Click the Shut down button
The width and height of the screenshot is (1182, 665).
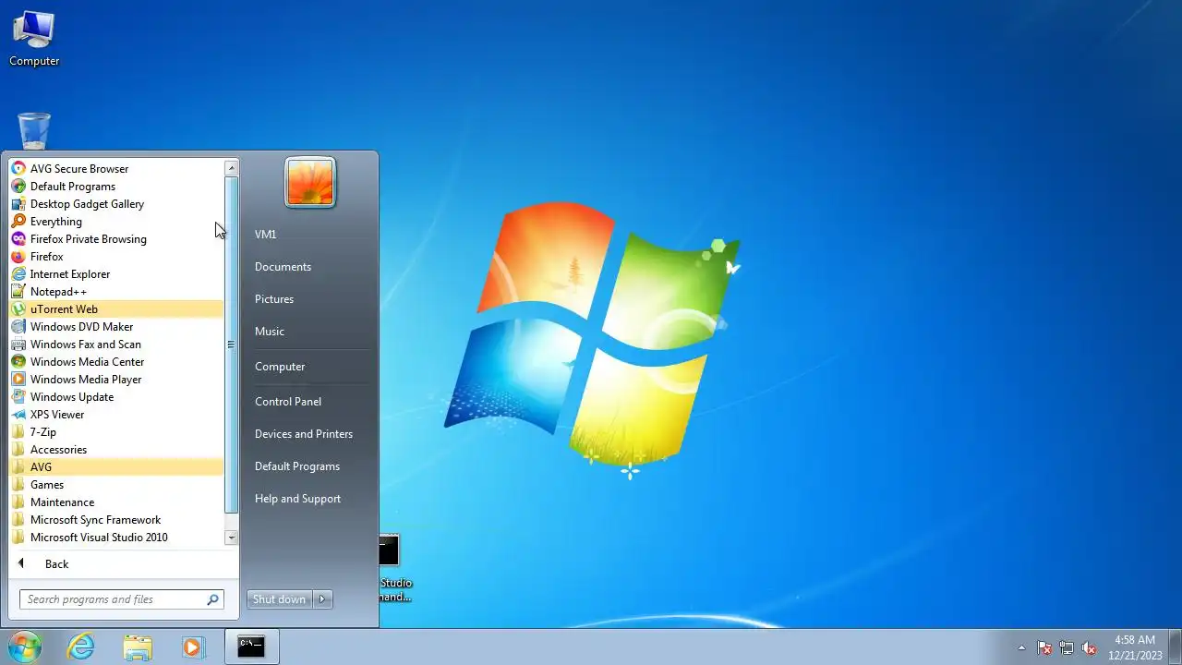[x=279, y=599]
